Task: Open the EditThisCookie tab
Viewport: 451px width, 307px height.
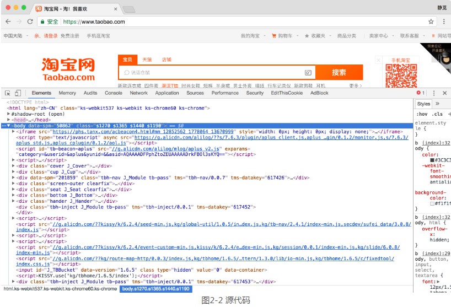Action: (287, 93)
